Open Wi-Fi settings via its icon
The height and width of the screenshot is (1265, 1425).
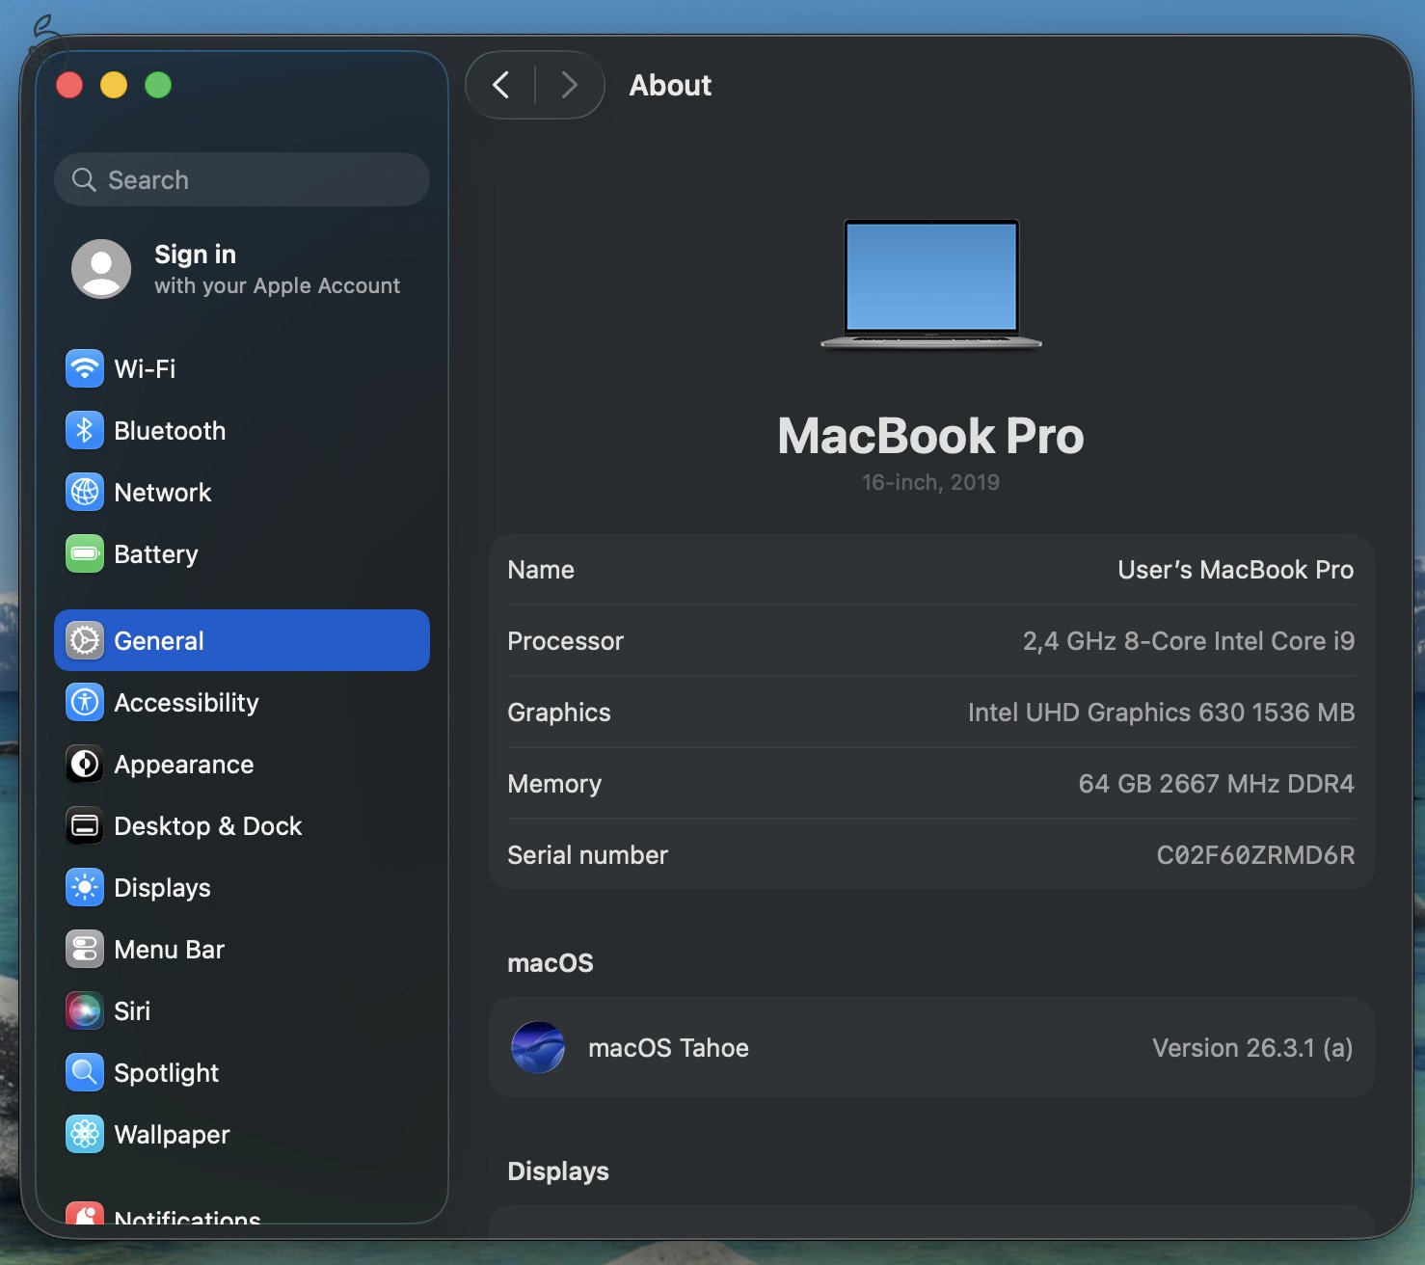pos(85,368)
